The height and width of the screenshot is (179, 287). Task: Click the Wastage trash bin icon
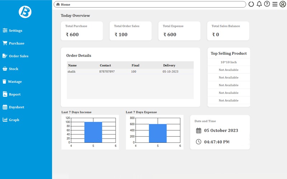click(x=4, y=82)
